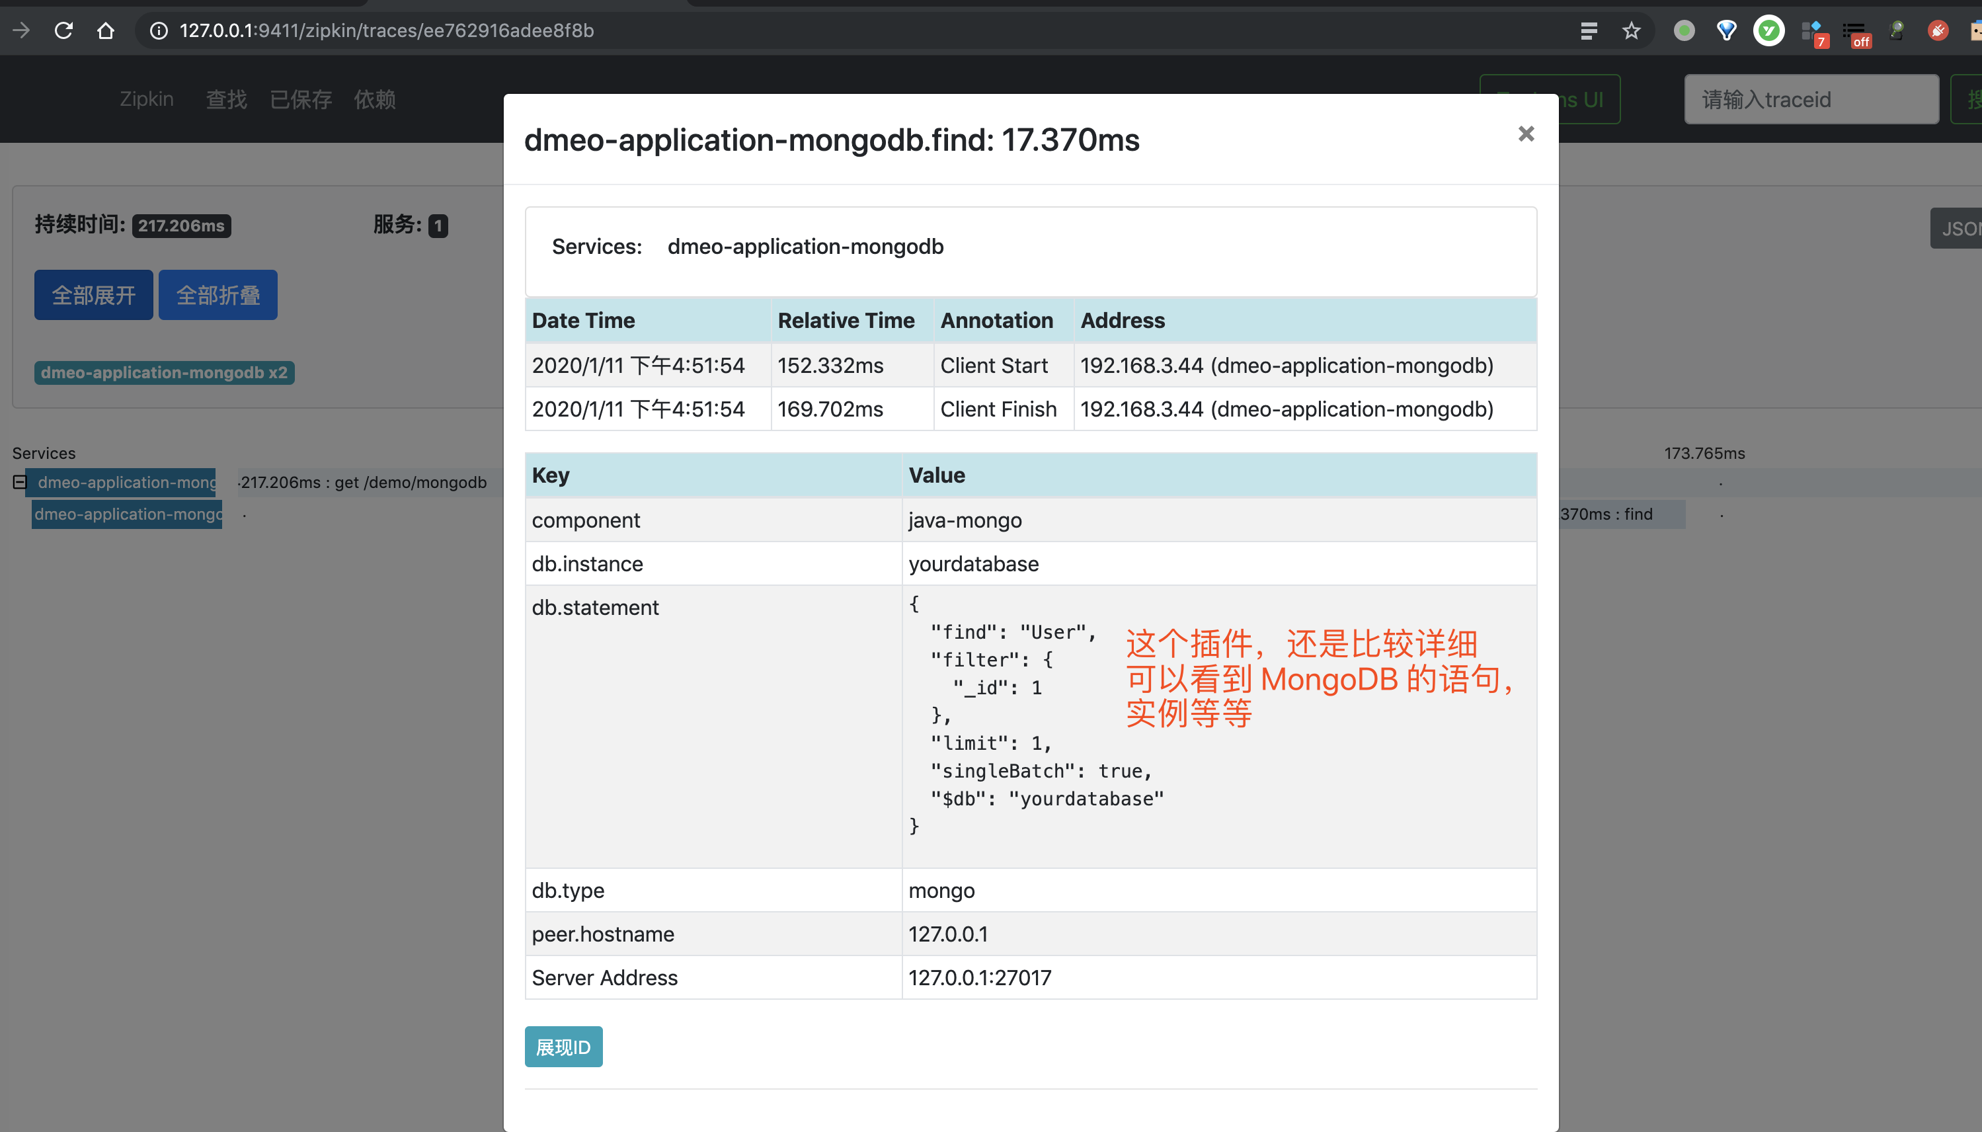The image size is (1982, 1132).
Task: Click 全部折叠 to collapse all spans
Action: tap(218, 295)
